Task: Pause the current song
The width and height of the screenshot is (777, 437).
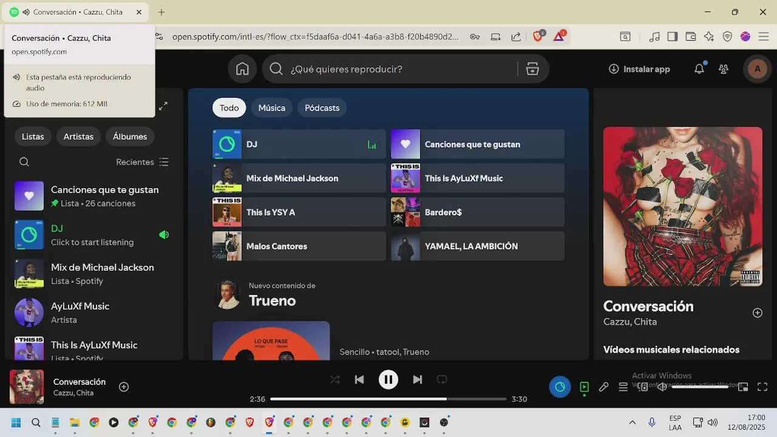Action: [x=388, y=380]
